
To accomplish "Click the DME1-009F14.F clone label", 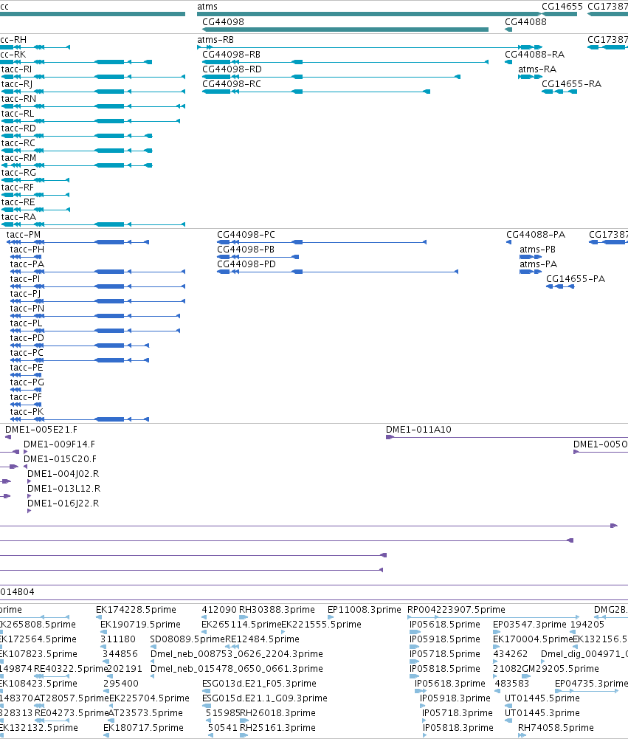I will (x=59, y=444).
